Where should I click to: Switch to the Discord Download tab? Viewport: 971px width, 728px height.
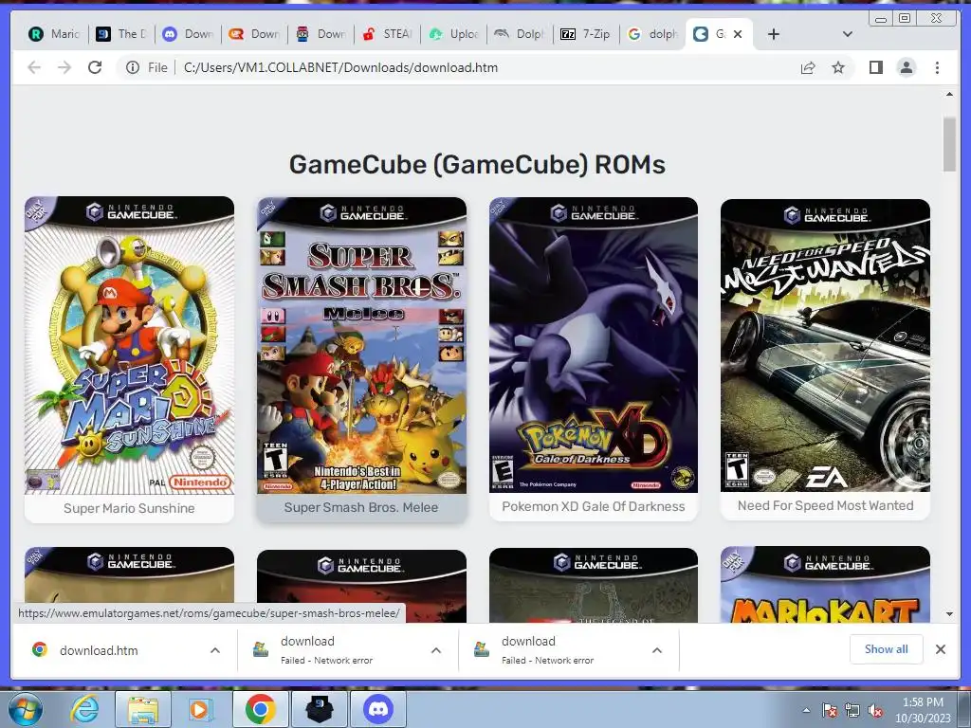click(x=188, y=34)
